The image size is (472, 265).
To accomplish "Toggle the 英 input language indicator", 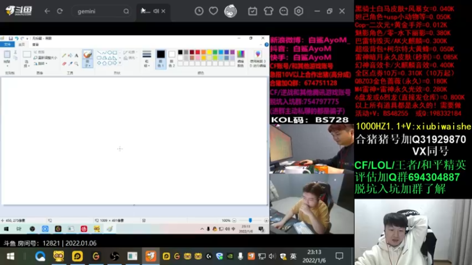I will (x=293, y=256).
